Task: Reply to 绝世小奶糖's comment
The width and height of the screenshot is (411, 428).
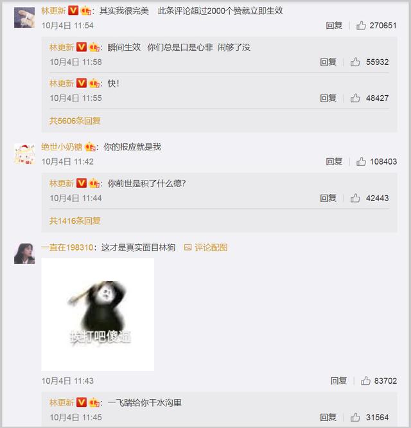Action: tap(334, 161)
